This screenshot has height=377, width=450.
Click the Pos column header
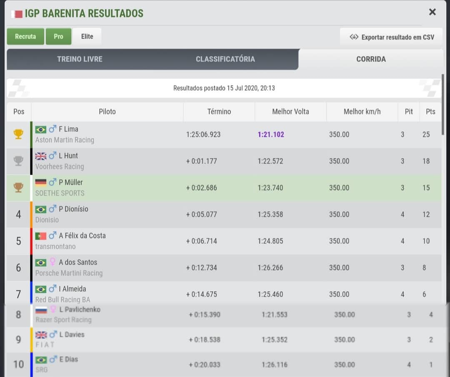pos(19,112)
